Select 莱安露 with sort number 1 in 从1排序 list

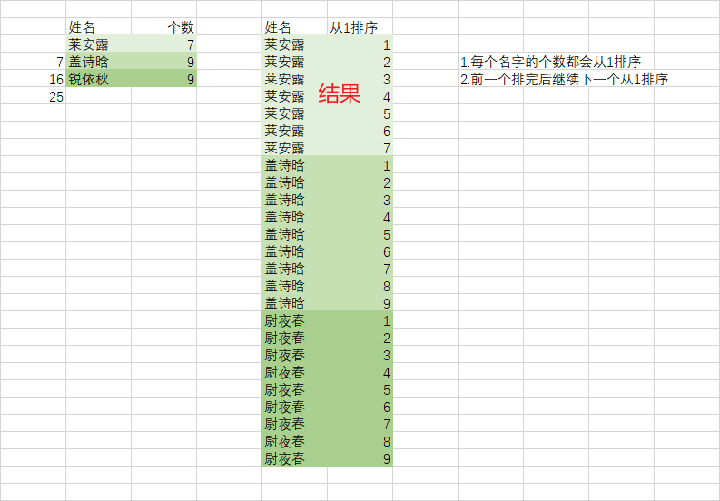coord(294,44)
